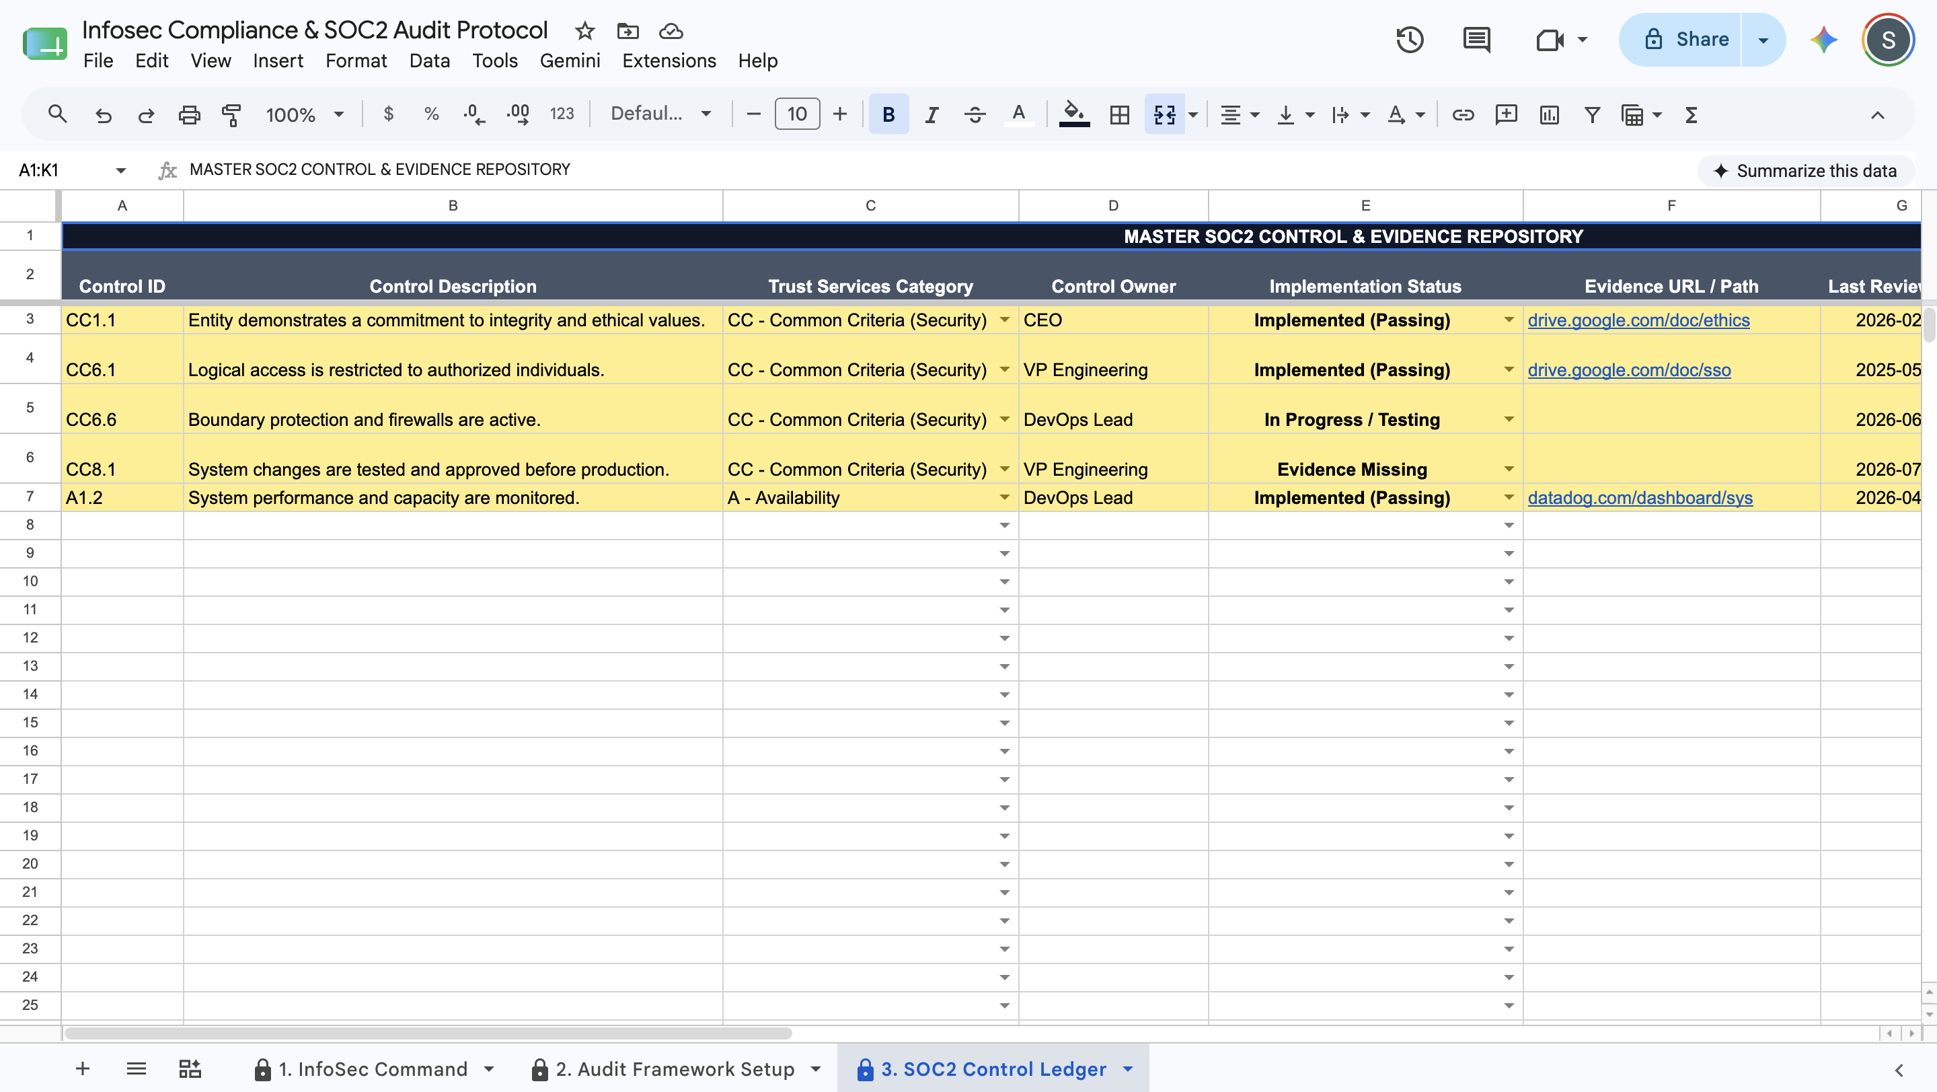Screen dimensions: 1937x1092
Task: Redo the last action
Action: [146, 114]
